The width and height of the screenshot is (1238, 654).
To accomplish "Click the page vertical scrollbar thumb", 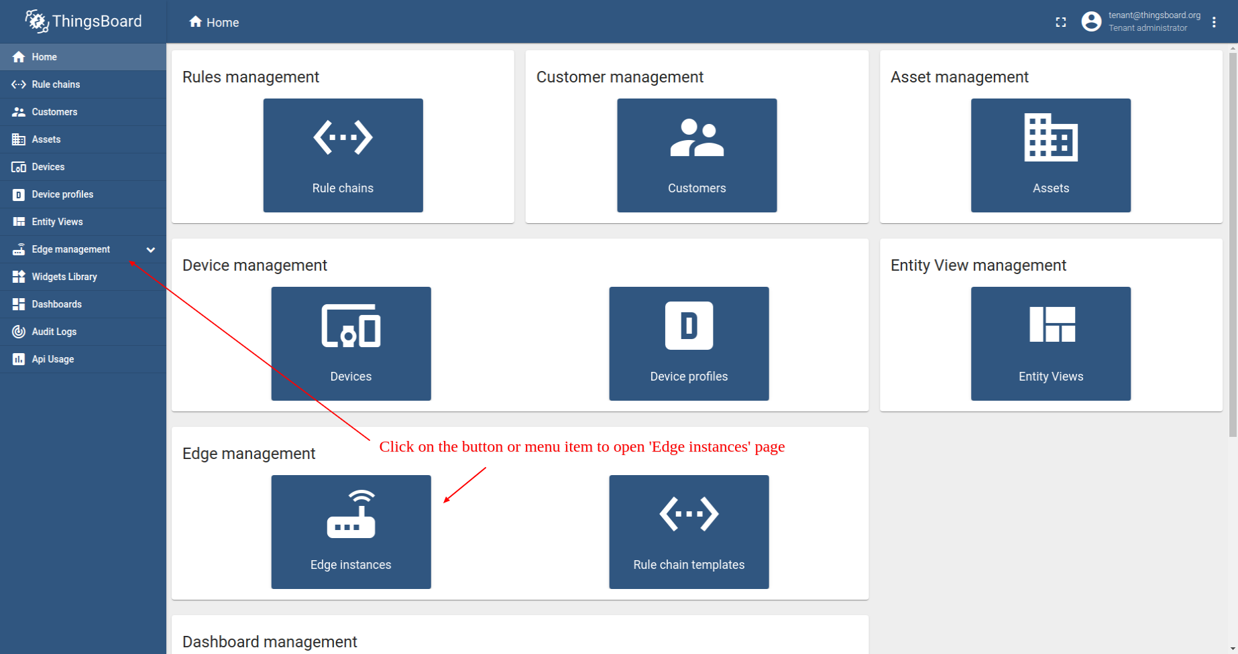I will 1233,245.
